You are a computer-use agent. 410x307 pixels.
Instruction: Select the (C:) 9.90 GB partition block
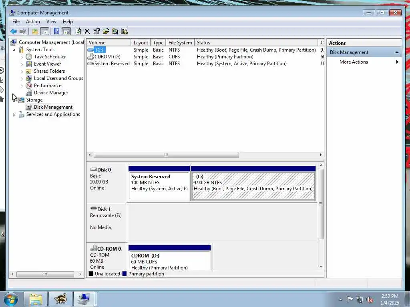tap(253, 183)
